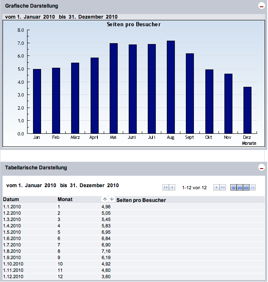Click the August bar in chart

171,87
